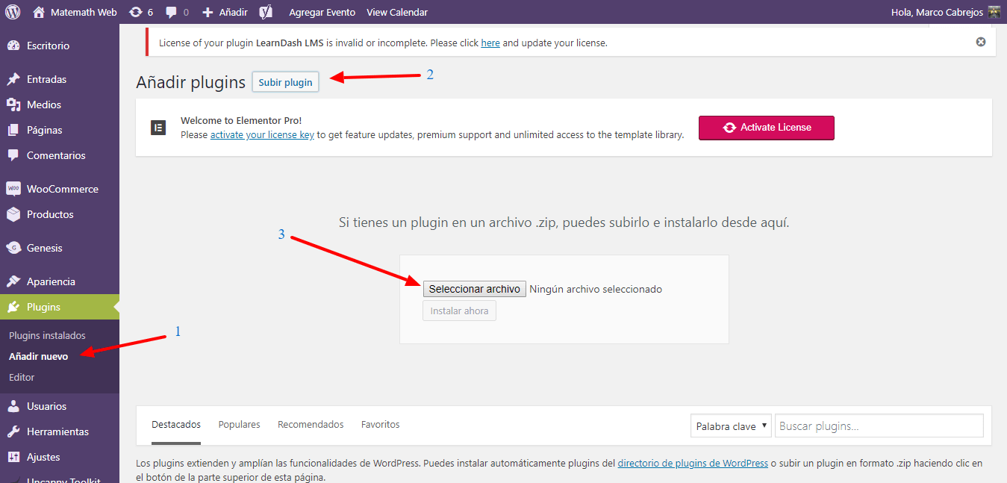Follow the 'here' link in LearnDash notice
The height and width of the screenshot is (483, 1007).
pos(490,43)
